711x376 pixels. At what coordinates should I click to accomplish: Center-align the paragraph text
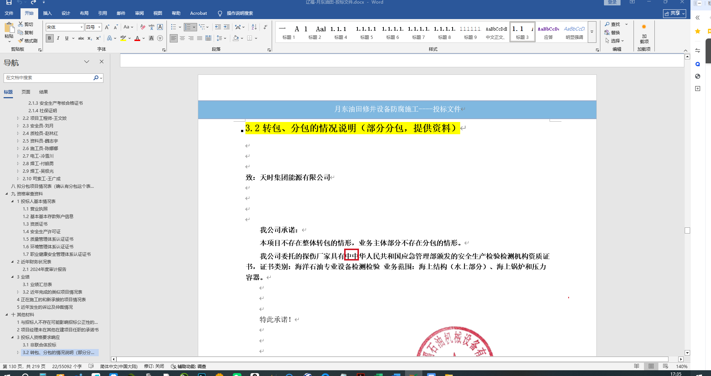coord(182,38)
